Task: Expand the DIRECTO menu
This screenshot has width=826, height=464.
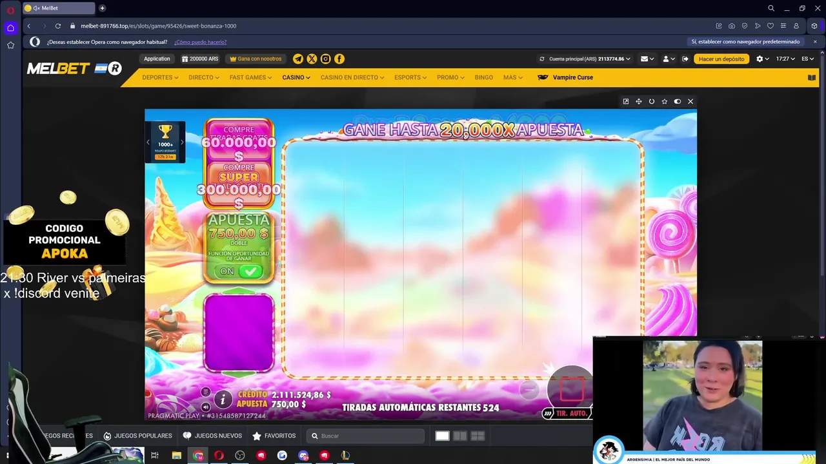Action: [204, 77]
